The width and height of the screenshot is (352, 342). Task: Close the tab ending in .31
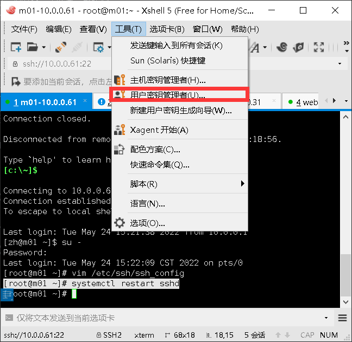tap(274, 101)
